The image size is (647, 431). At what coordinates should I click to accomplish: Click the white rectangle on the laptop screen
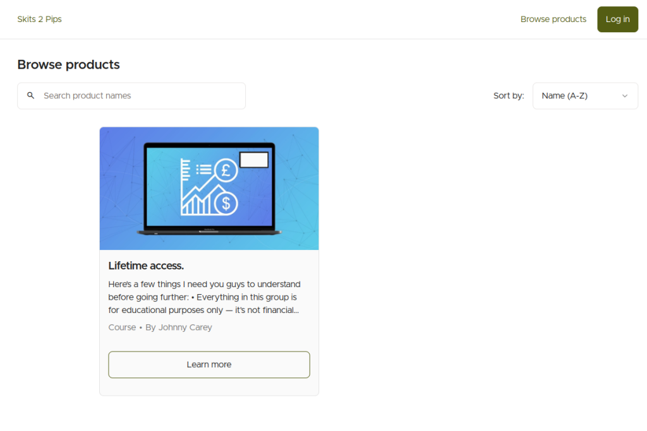click(x=254, y=160)
